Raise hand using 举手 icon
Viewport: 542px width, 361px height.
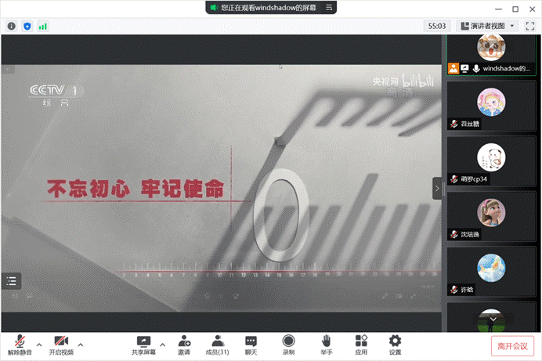coord(327,344)
